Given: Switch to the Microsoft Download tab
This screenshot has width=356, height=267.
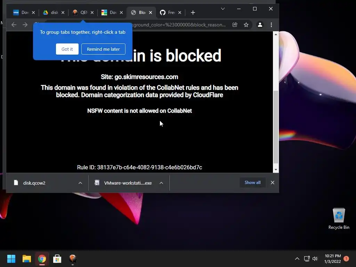Looking at the screenshot, I should [112, 13].
